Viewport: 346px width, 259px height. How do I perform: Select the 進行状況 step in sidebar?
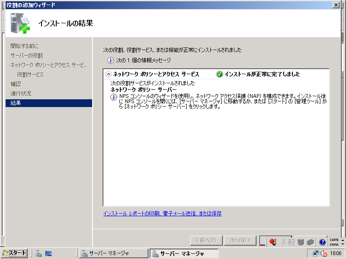tap(21, 93)
